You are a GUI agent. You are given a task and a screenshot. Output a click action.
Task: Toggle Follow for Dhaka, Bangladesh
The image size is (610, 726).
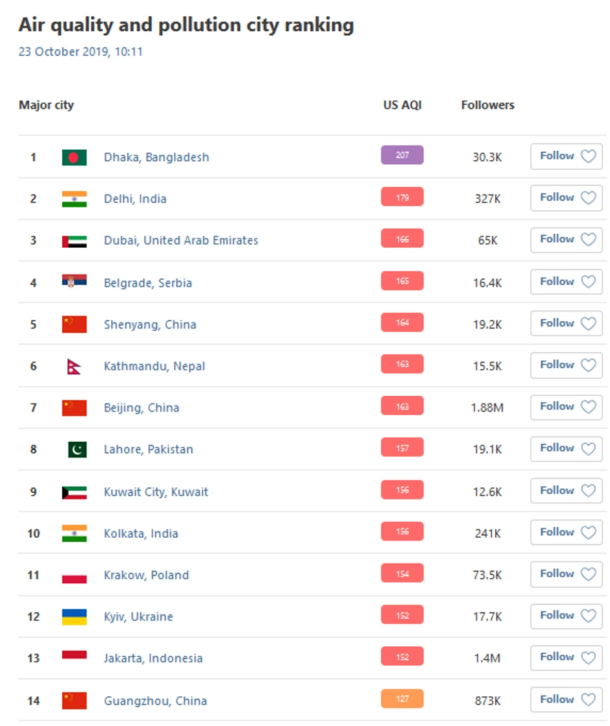567,156
